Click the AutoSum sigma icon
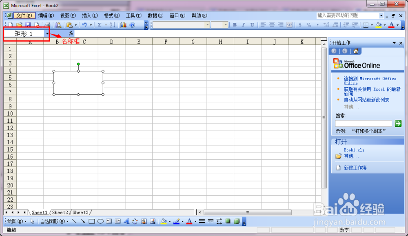 (x=100, y=25)
